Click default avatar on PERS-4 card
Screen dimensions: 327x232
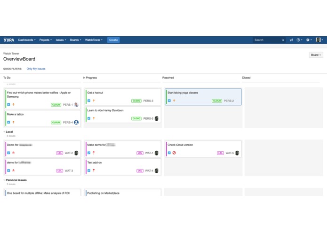click(x=76, y=123)
